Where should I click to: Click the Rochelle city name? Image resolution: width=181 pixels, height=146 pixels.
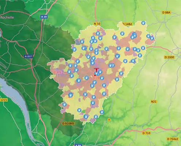[x=7, y=18]
